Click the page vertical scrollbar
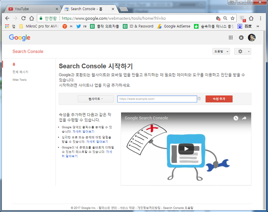The width and height of the screenshot is (268, 212). [265, 119]
